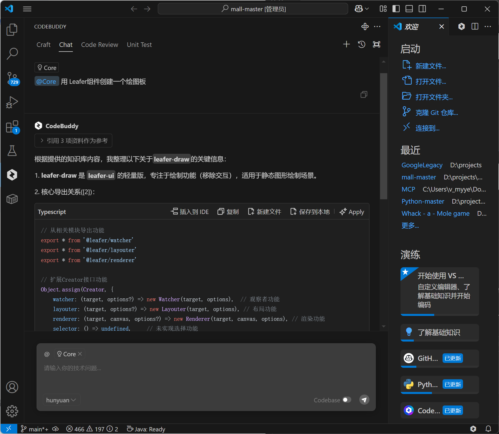Open the Explorer view in activity bar

[12, 30]
